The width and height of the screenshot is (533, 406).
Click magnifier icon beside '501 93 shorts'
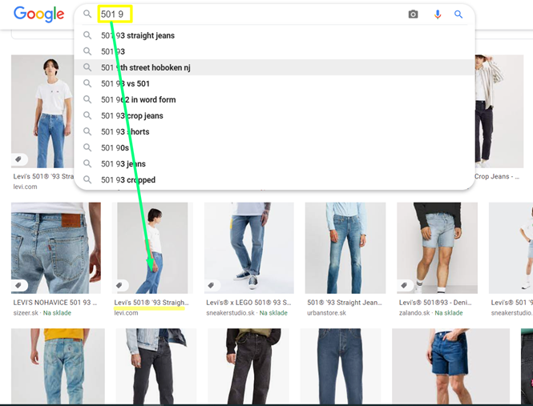point(87,132)
